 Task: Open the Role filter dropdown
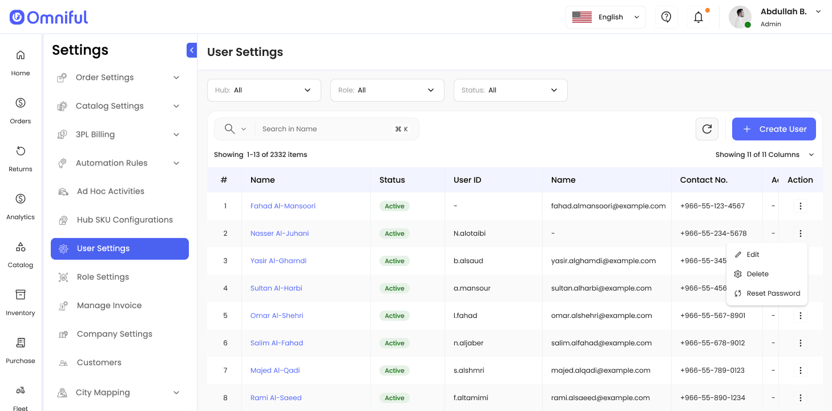click(x=387, y=90)
